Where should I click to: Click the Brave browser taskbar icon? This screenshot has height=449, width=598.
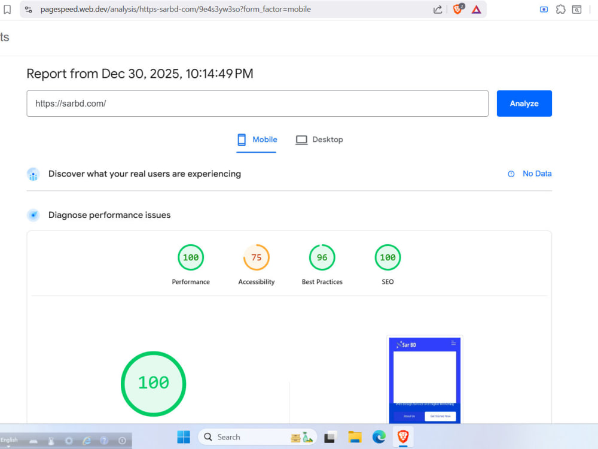coord(403,436)
